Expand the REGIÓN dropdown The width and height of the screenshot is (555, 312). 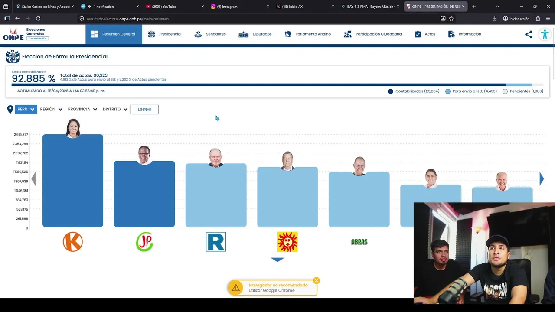click(x=51, y=109)
